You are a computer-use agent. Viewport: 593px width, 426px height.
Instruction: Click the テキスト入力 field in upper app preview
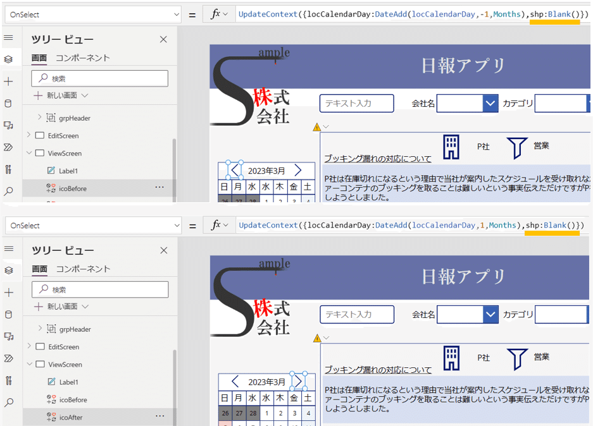pyautogui.click(x=357, y=103)
